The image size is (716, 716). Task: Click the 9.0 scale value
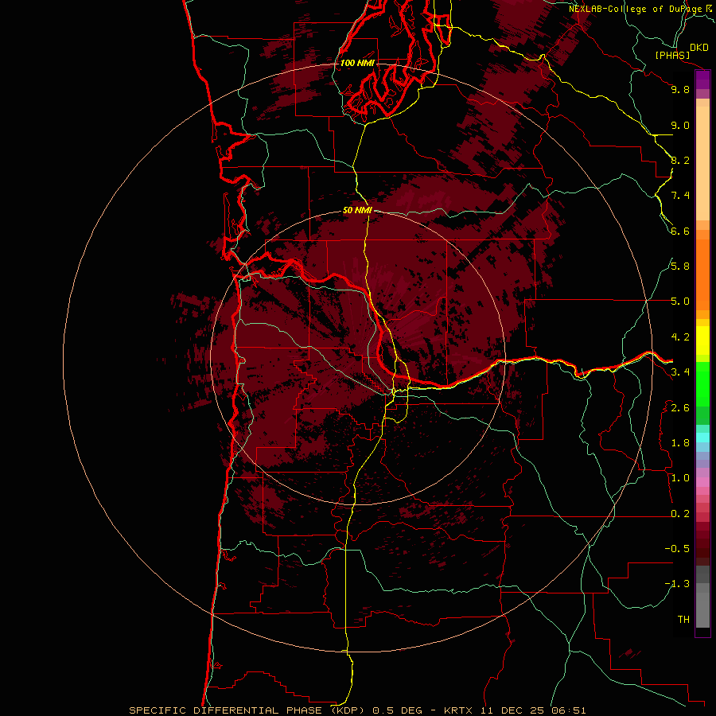click(680, 125)
